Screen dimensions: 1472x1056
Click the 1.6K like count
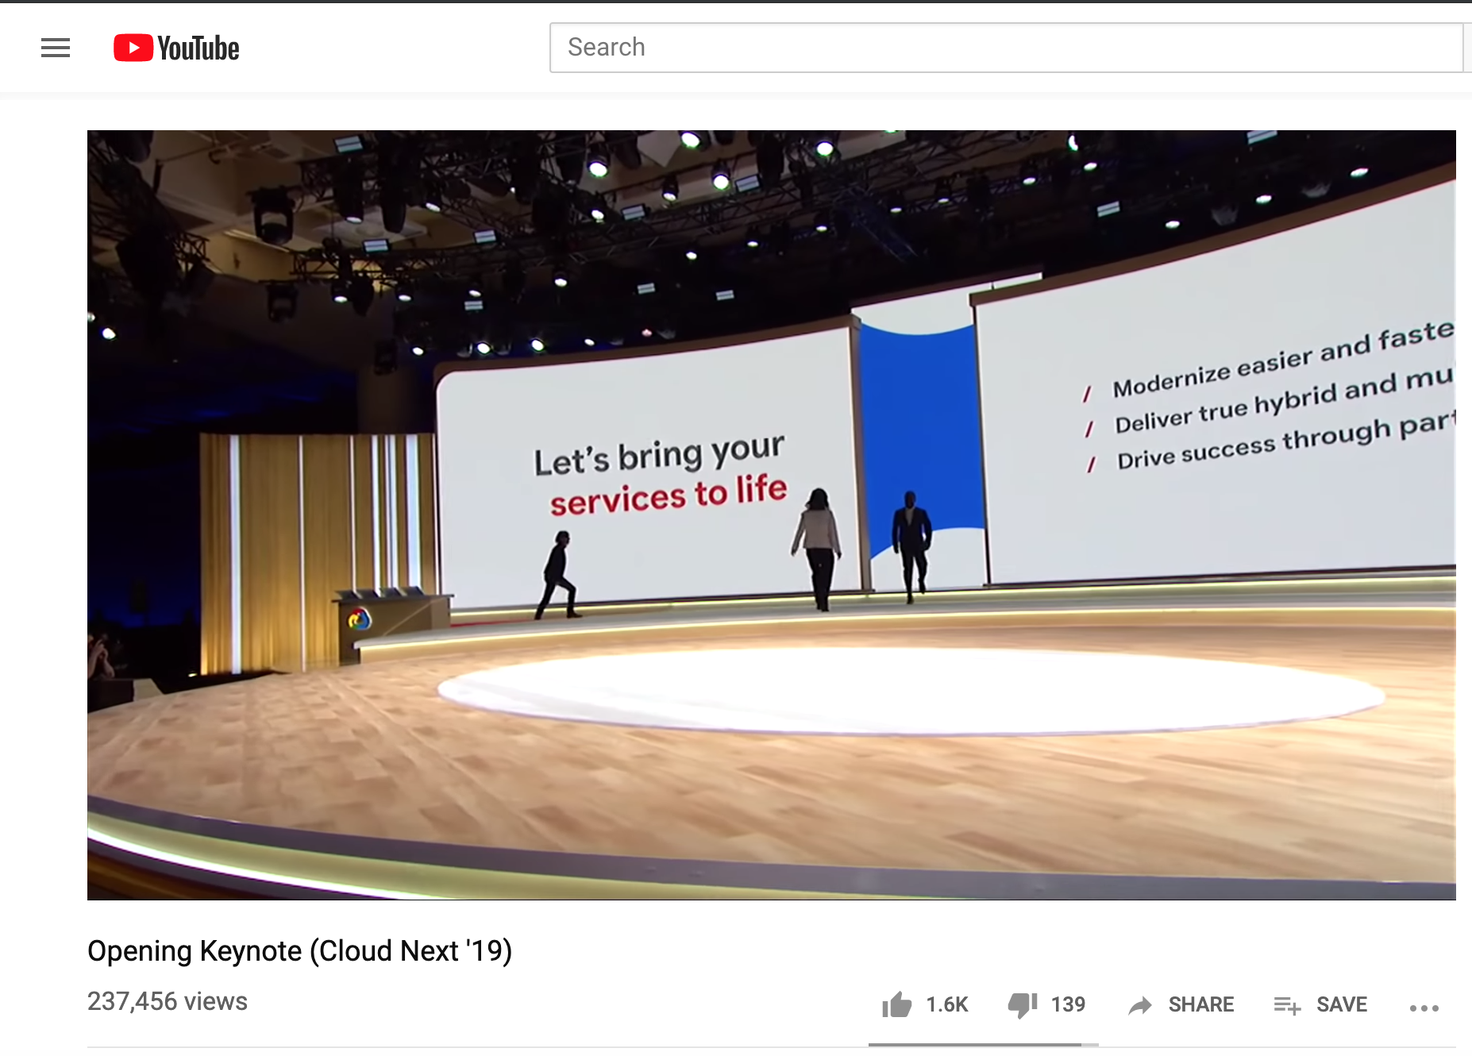(947, 1004)
